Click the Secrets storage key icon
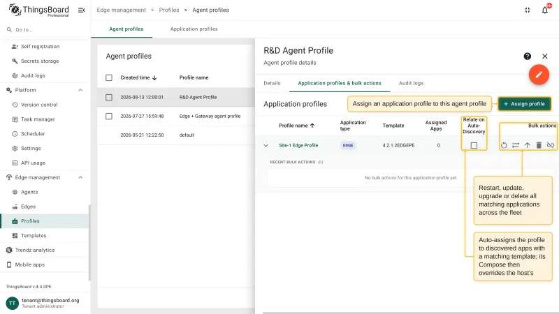 pyautogui.click(x=15, y=61)
